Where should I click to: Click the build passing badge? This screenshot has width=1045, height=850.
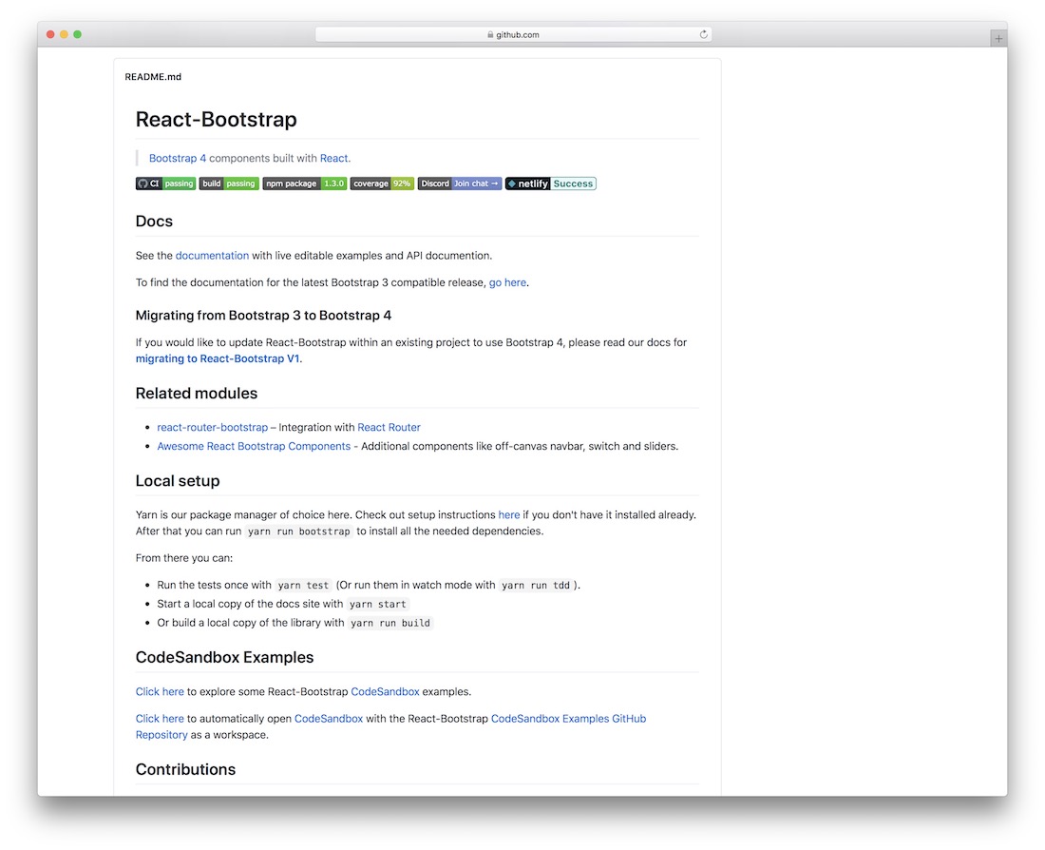(x=229, y=183)
